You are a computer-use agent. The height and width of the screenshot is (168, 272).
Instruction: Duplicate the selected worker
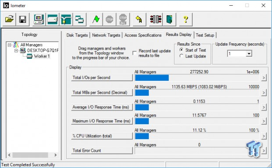coord(79,19)
